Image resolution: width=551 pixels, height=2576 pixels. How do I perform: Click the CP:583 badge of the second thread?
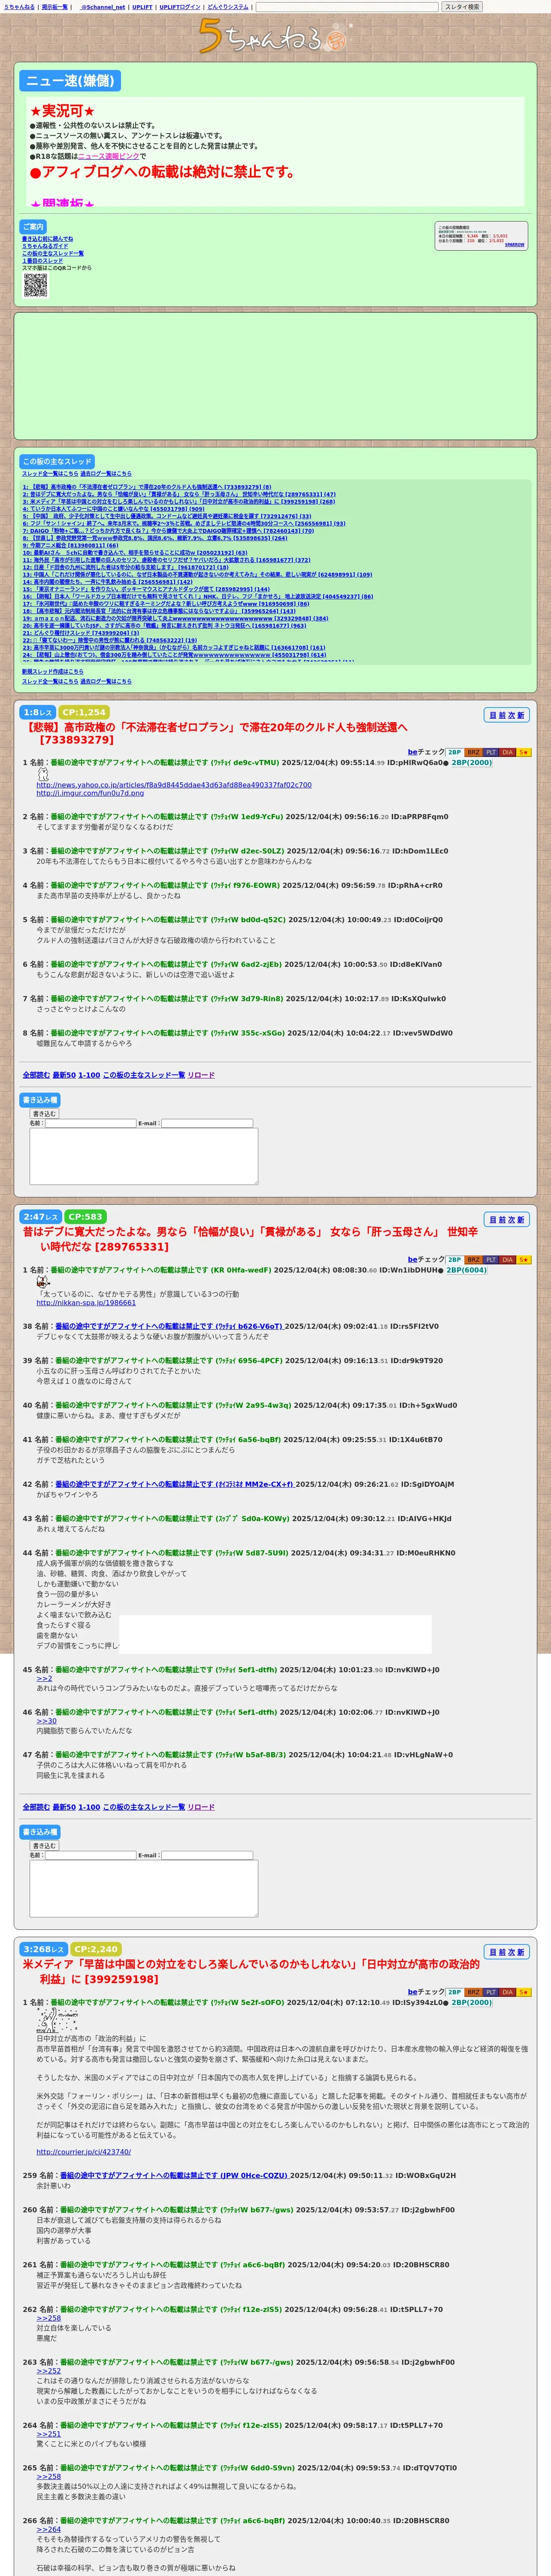tap(86, 1217)
